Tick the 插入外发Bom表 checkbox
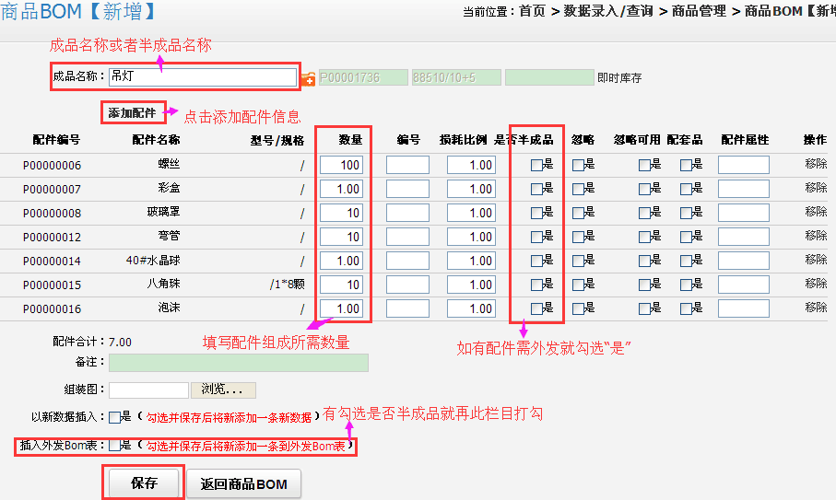This screenshot has width=836, height=500. 114,446
